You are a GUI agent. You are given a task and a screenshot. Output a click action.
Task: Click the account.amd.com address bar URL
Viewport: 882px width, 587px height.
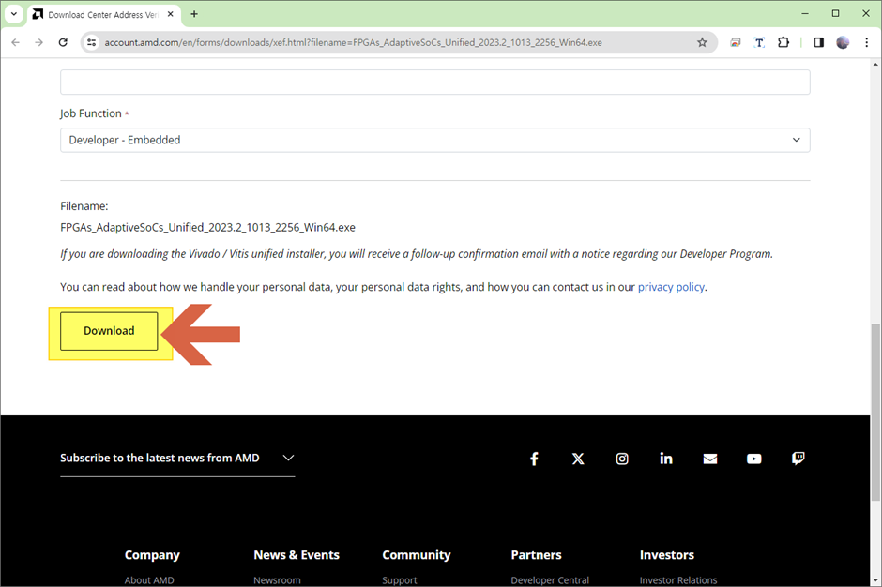click(x=353, y=43)
